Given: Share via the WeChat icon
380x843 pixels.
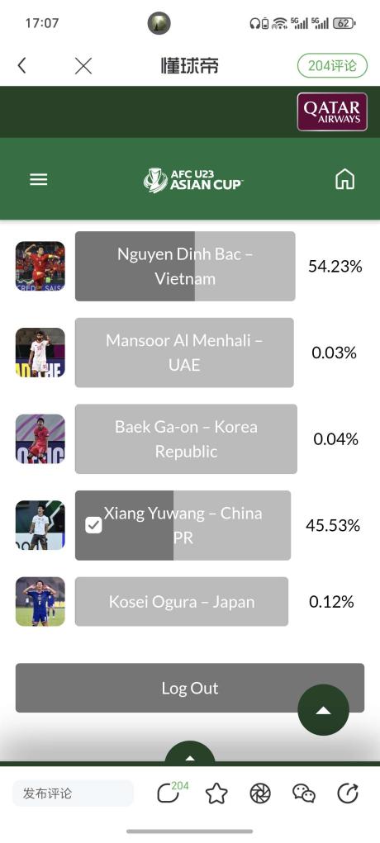Looking at the screenshot, I should coord(304,793).
